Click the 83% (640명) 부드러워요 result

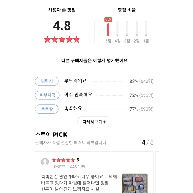coord(141,81)
